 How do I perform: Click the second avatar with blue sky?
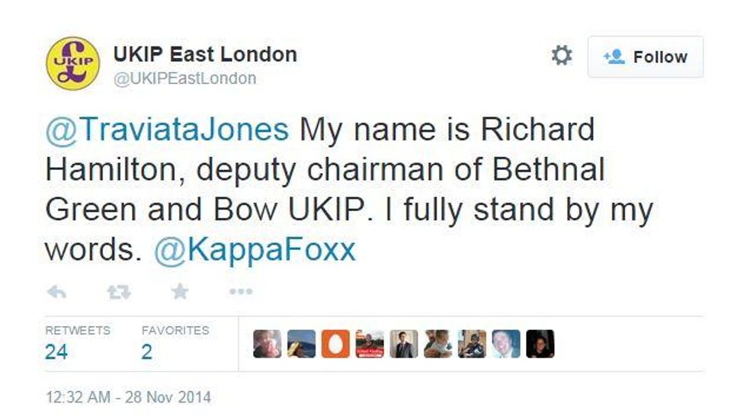coord(301,345)
